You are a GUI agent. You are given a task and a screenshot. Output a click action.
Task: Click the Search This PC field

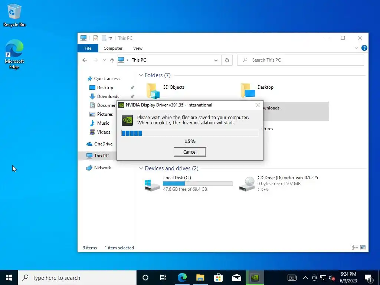coord(301,60)
